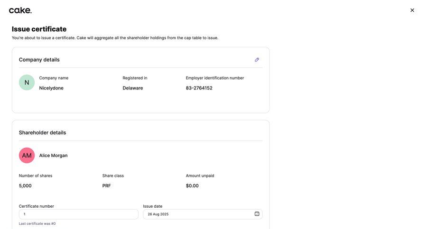Click the Delaware registration value
The height and width of the screenshot is (229, 427).
point(133,88)
